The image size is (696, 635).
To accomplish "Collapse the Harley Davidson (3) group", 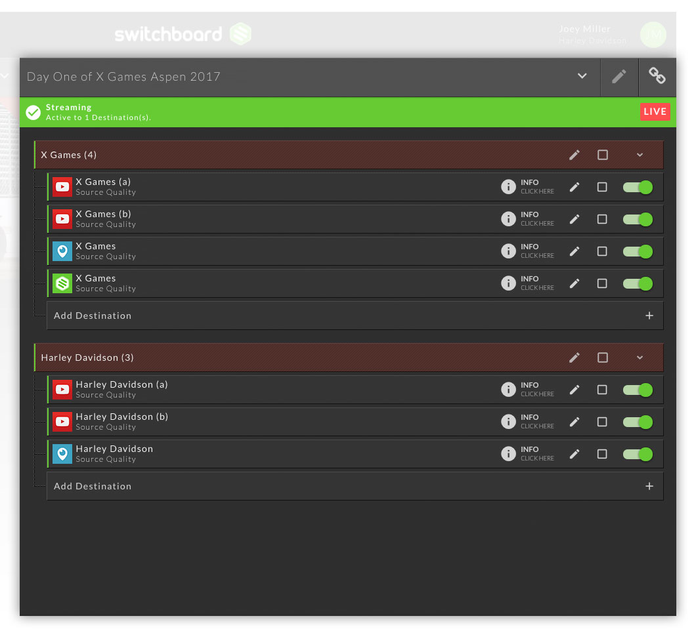I will pyautogui.click(x=640, y=358).
